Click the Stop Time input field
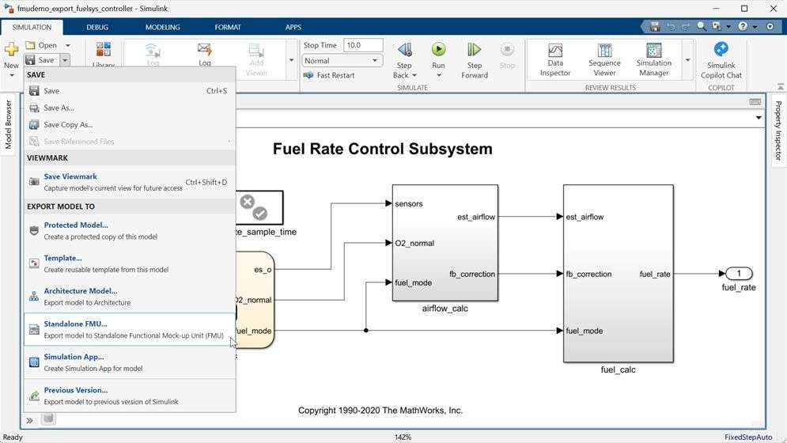 pos(363,45)
